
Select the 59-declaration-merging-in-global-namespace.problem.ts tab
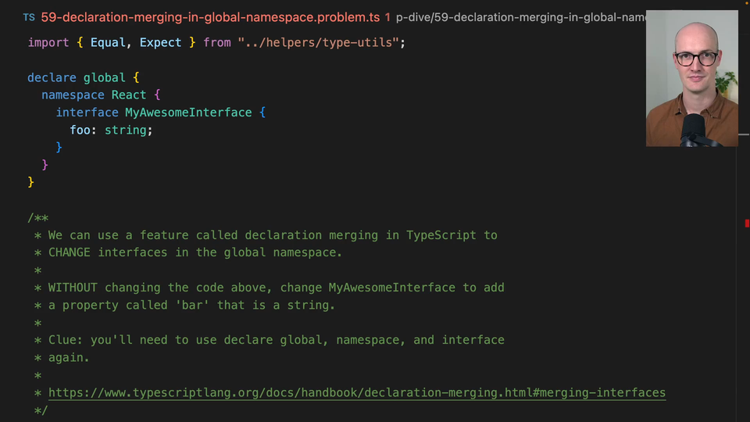pyautogui.click(x=210, y=18)
